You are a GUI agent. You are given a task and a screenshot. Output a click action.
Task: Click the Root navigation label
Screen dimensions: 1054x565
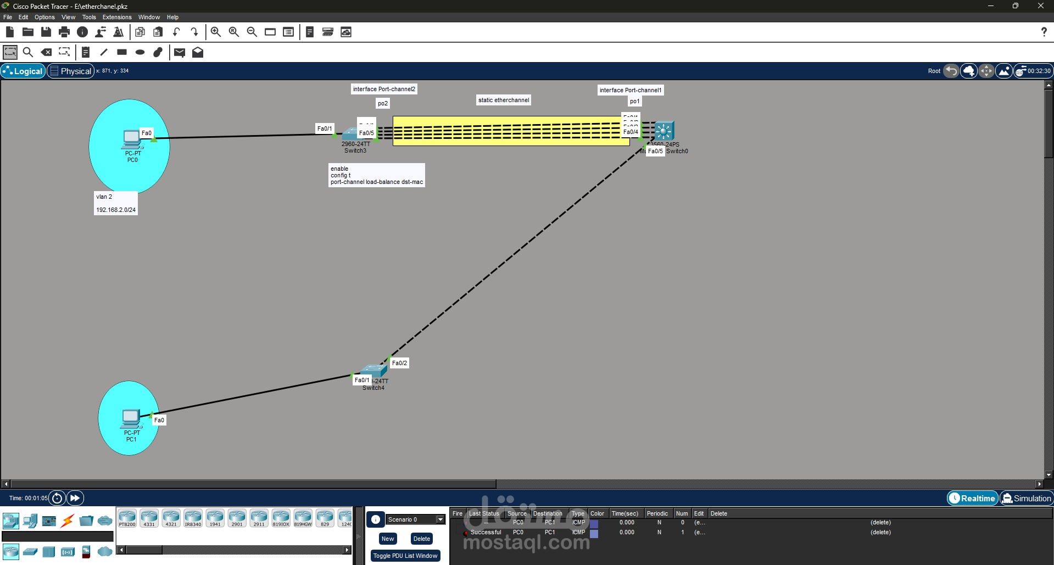click(934, 71)
